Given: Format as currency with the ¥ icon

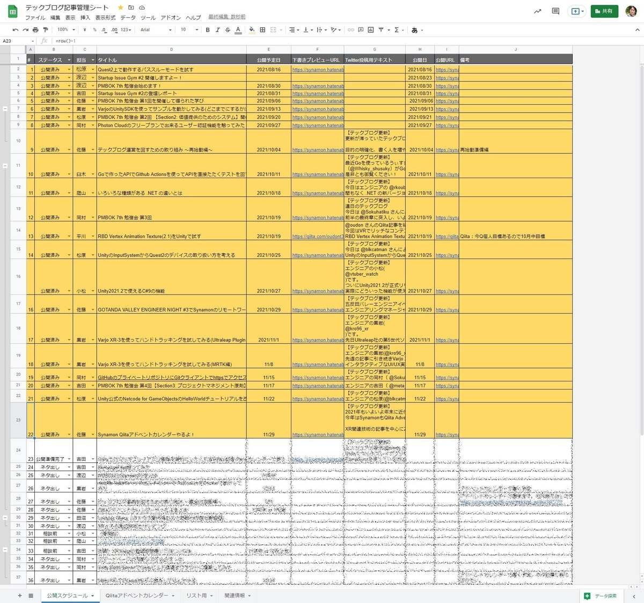Looking at the screenshot, I should coord(85,30).
